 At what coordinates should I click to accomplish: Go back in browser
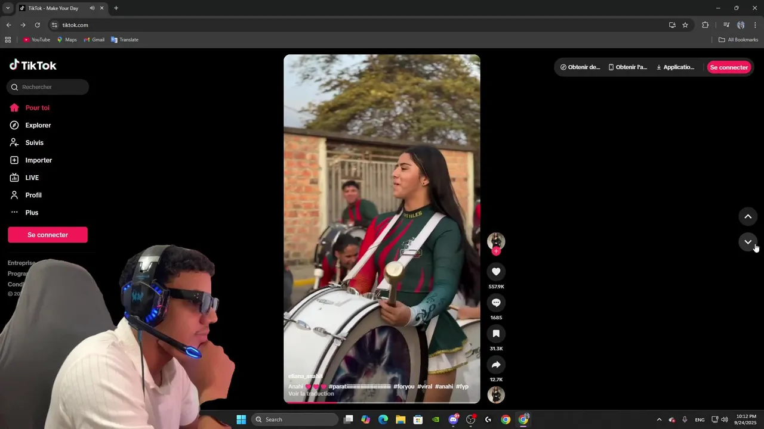point(8,25)
